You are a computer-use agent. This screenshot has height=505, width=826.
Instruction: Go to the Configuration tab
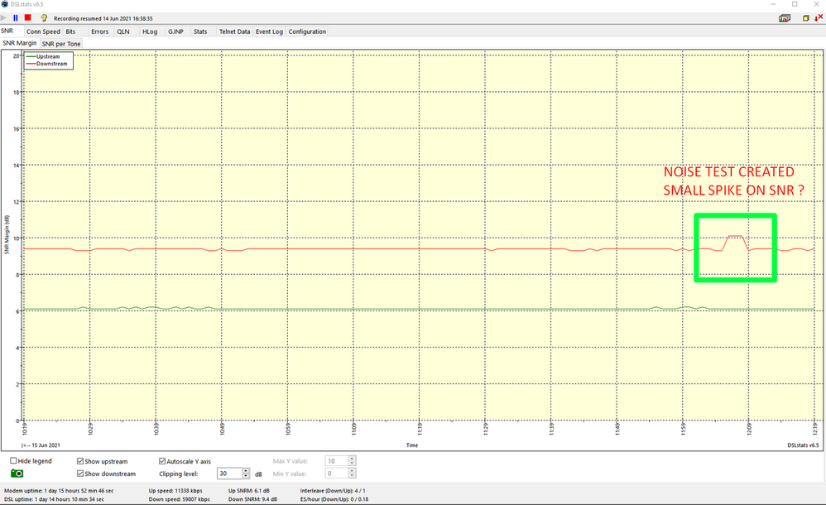(307, 31)
